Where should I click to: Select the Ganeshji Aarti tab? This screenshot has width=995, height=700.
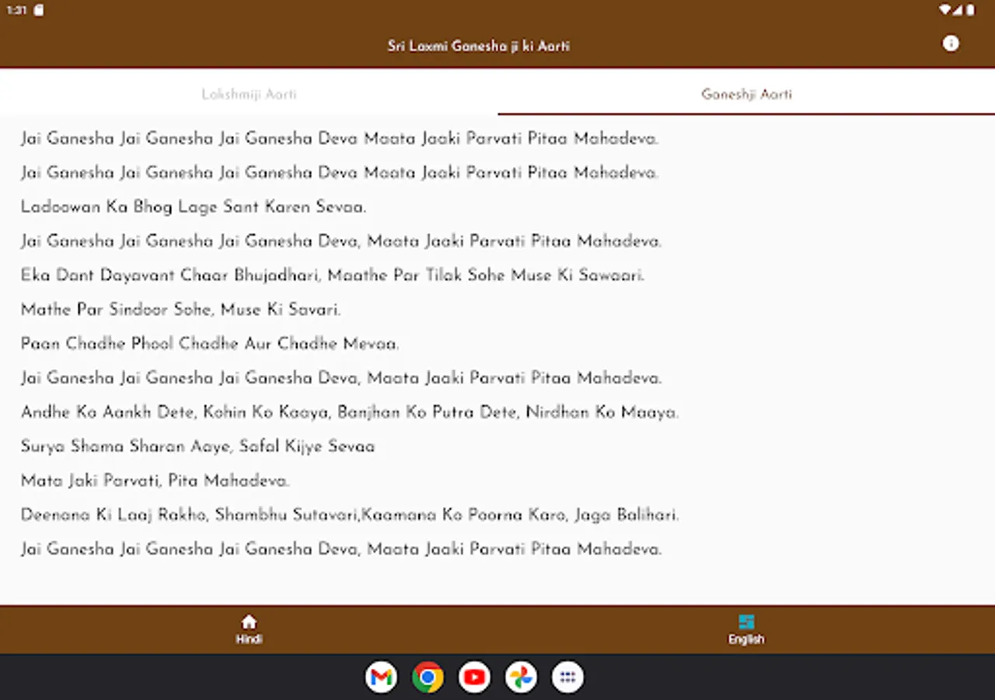point(746,94)
